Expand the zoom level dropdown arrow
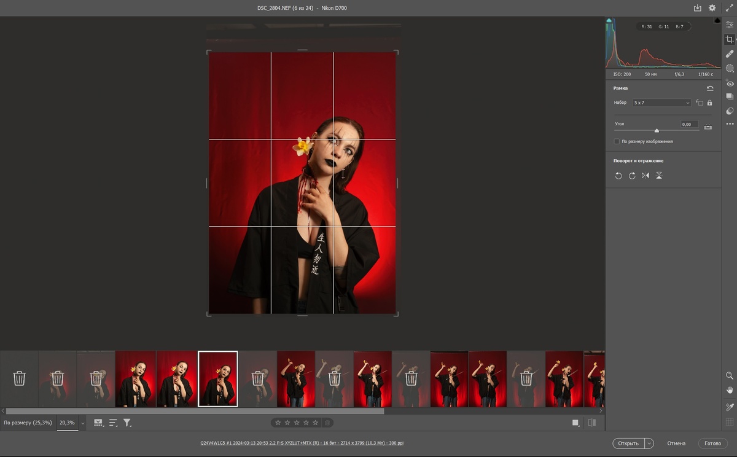The width and height of the screenshot is (737, 457). tap(82, 423)
